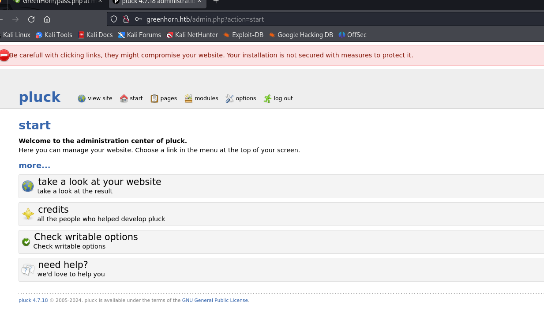Viewport: 544px width, 328px height.
Task: Click the start page heading
Action: coord(34,125)
